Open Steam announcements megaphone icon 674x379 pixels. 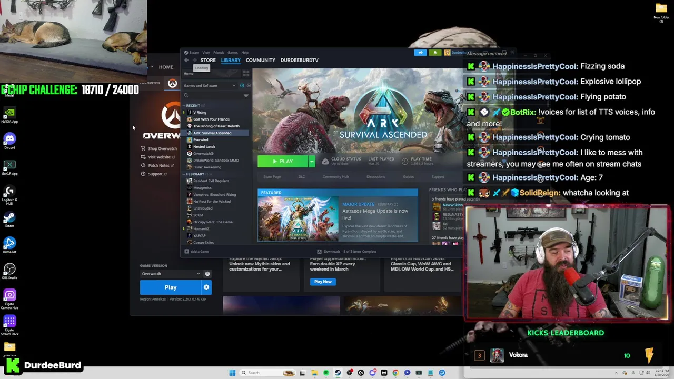(420, 53)
